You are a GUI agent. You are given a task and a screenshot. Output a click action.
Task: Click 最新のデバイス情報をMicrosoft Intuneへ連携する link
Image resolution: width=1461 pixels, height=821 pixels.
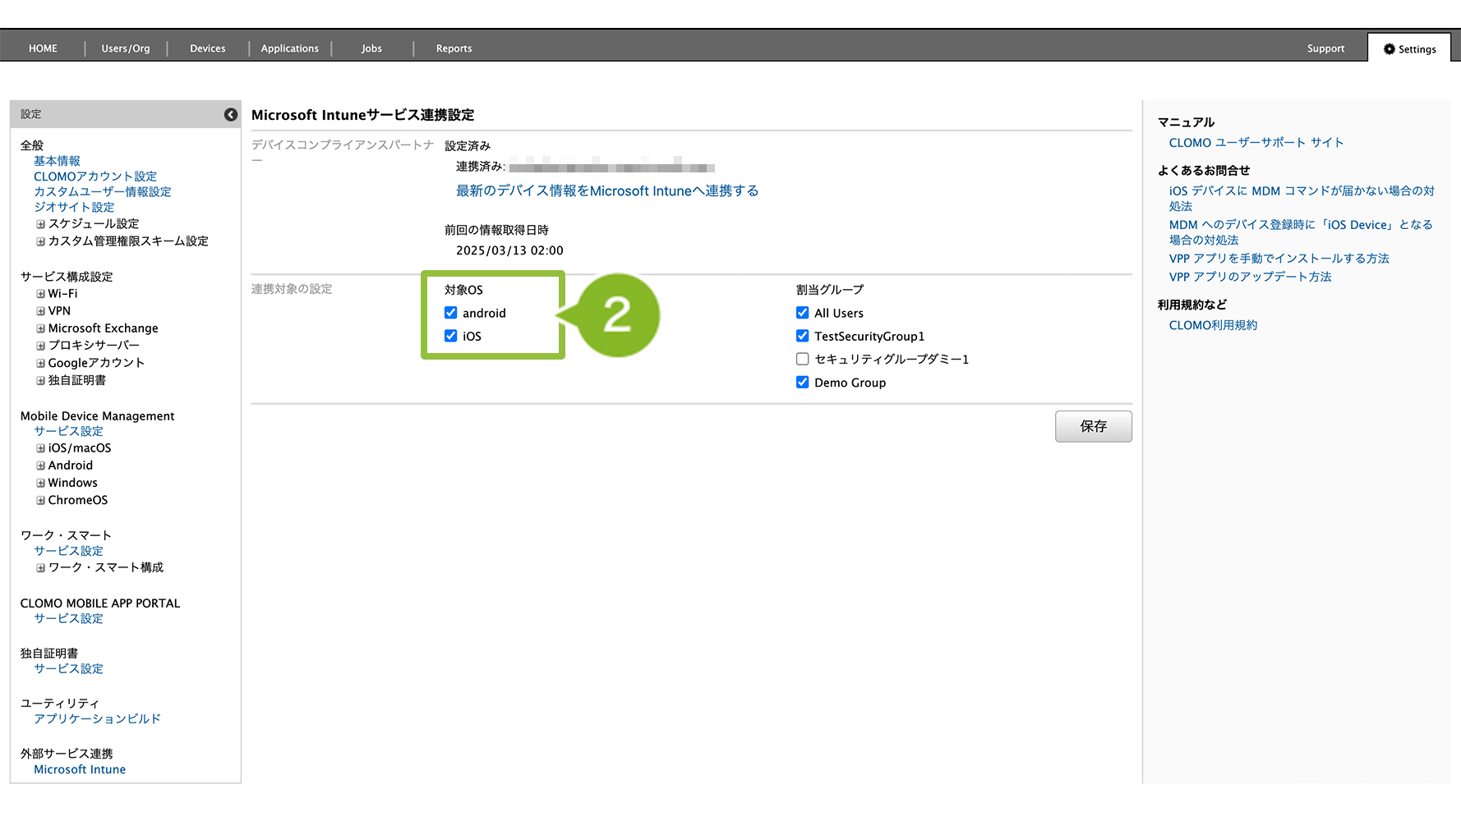coord(607,190)
